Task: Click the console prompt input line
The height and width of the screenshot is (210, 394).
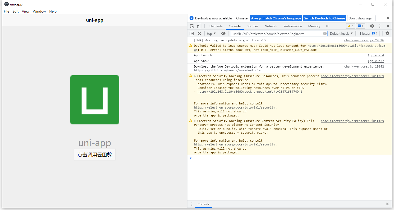Action: [289, 158]
